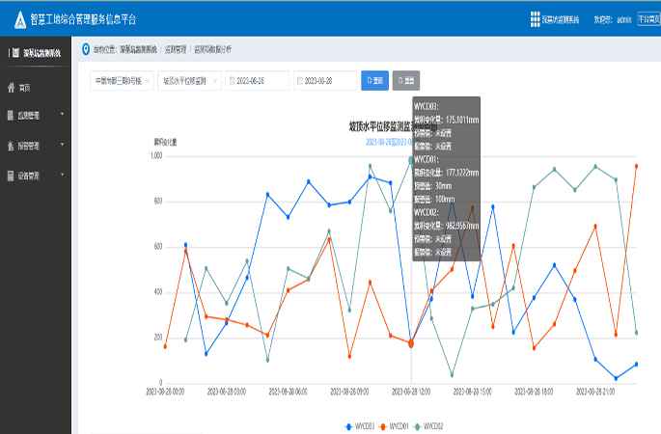The width and height of the screenshot is (661, 434).
Task: Expand the 监测管理 sidebar menu arrow
Action: click(x=62, y=116)
